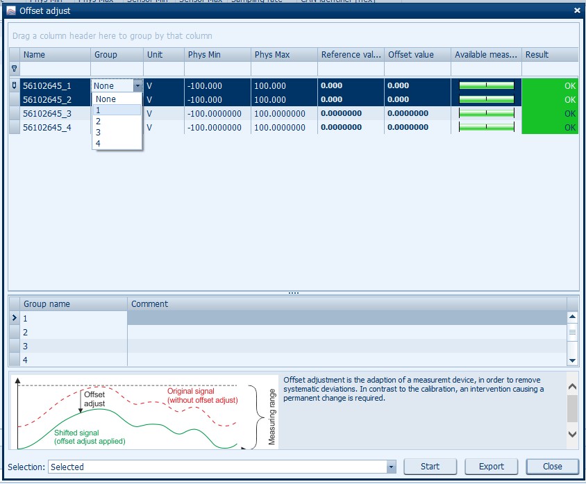Click the measurement range bar for 56102645_3
586x484 pixels.
pos(486,113)
